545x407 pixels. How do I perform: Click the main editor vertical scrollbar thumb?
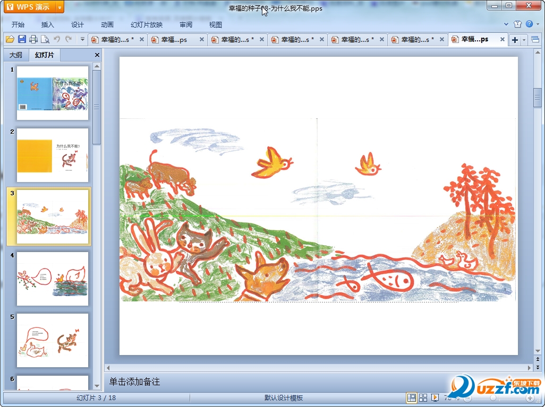tap(538, 98)
